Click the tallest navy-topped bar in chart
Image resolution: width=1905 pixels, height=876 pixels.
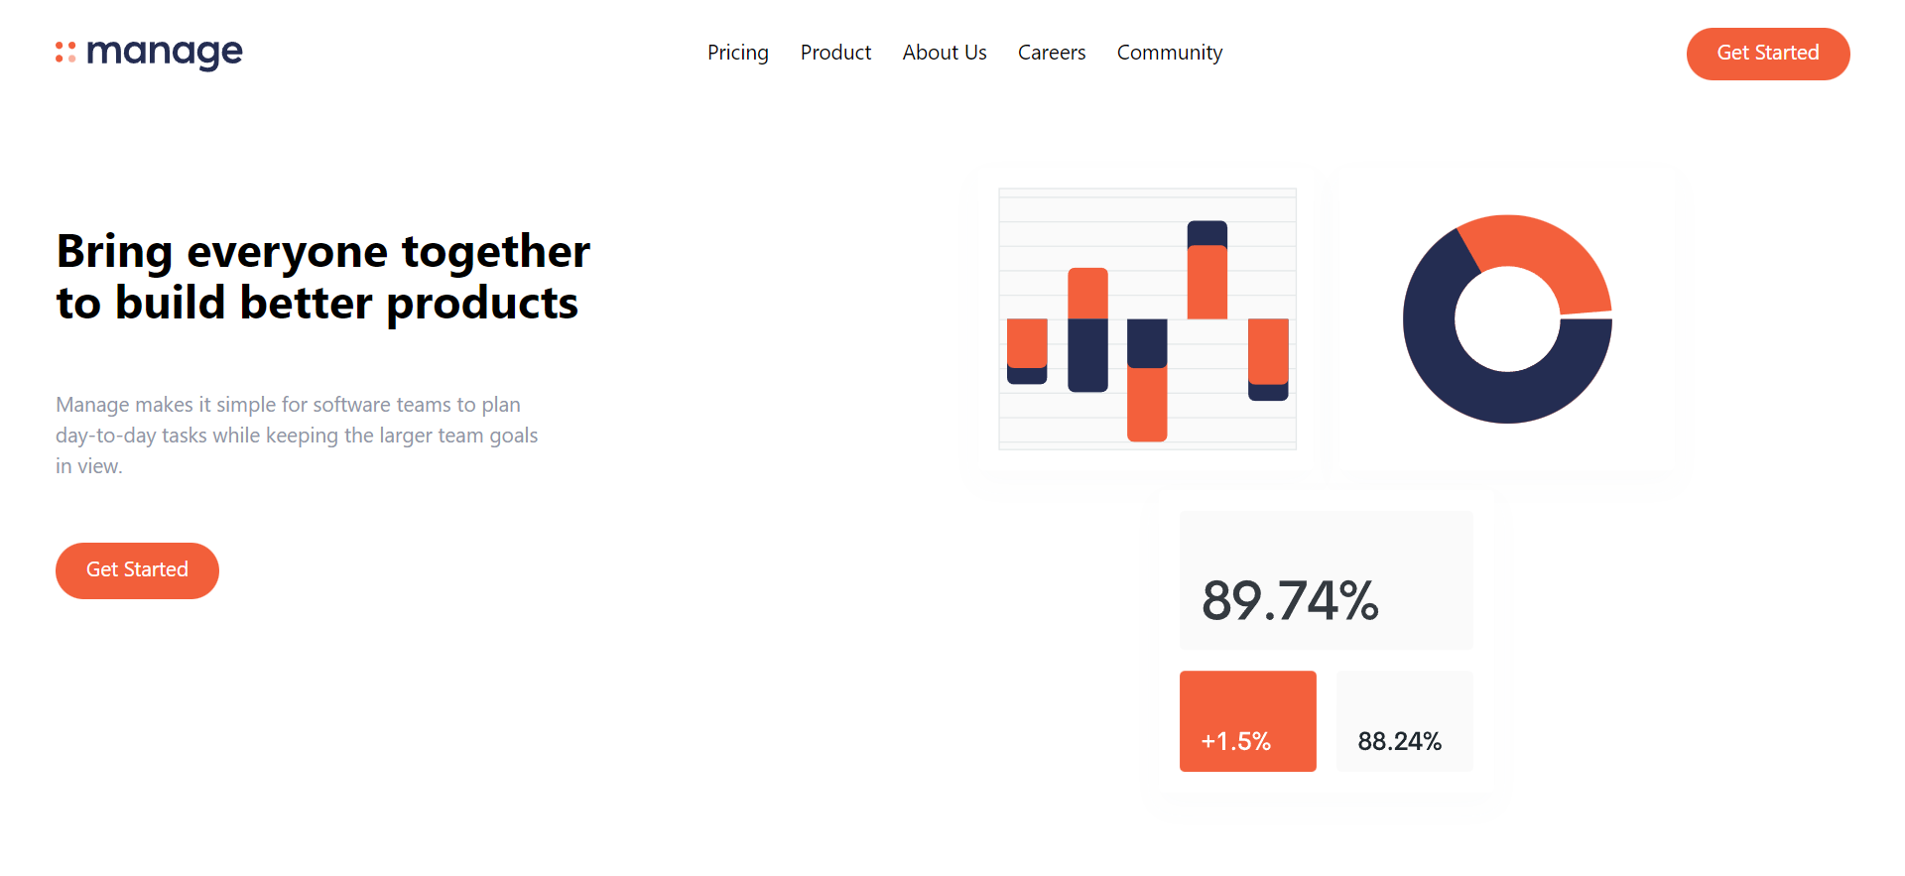click(x=1206, y=270)
